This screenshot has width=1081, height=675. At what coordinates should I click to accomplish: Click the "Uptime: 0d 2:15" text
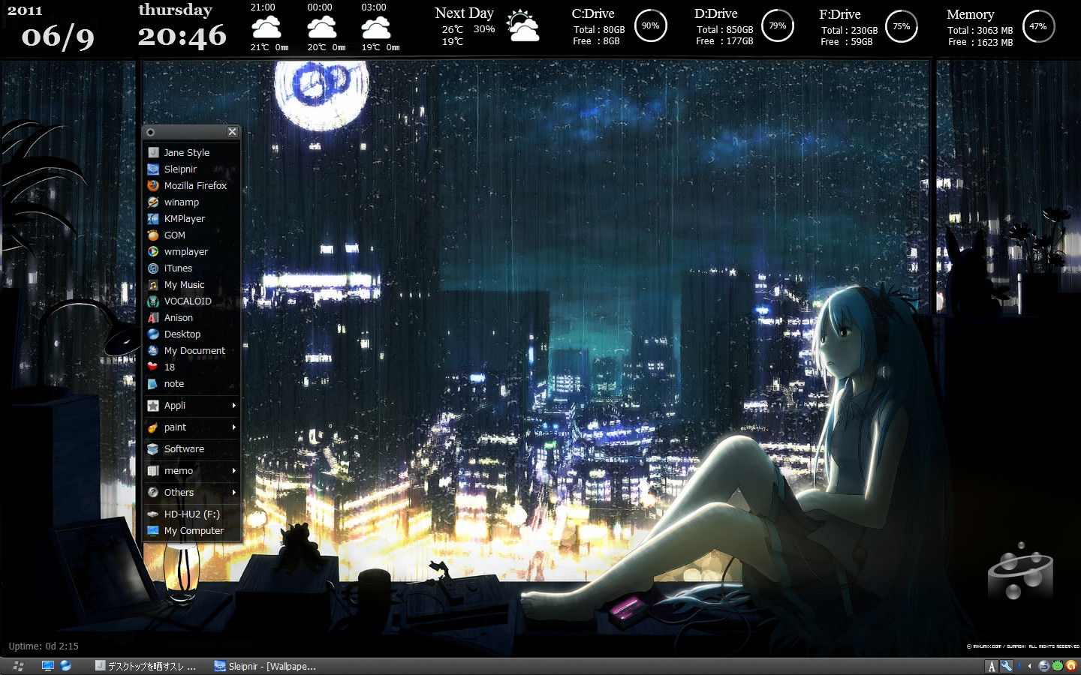(x=44, y=646)
